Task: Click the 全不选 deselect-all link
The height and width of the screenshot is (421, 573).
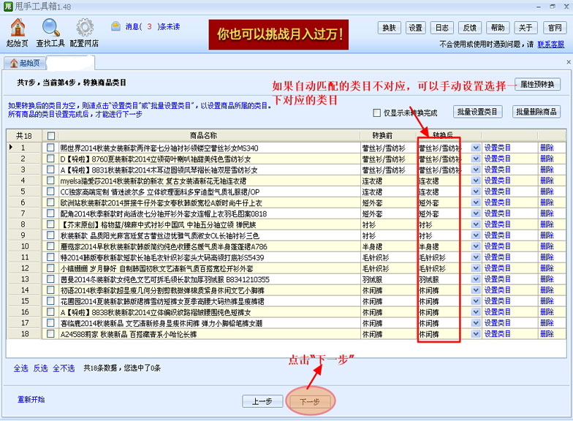Action: click(x=64, y=368)
